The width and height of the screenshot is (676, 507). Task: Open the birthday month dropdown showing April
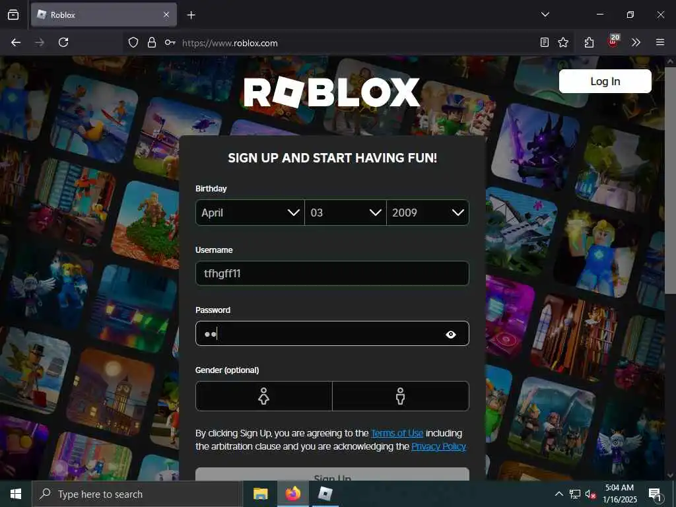[x=250, y=213]
